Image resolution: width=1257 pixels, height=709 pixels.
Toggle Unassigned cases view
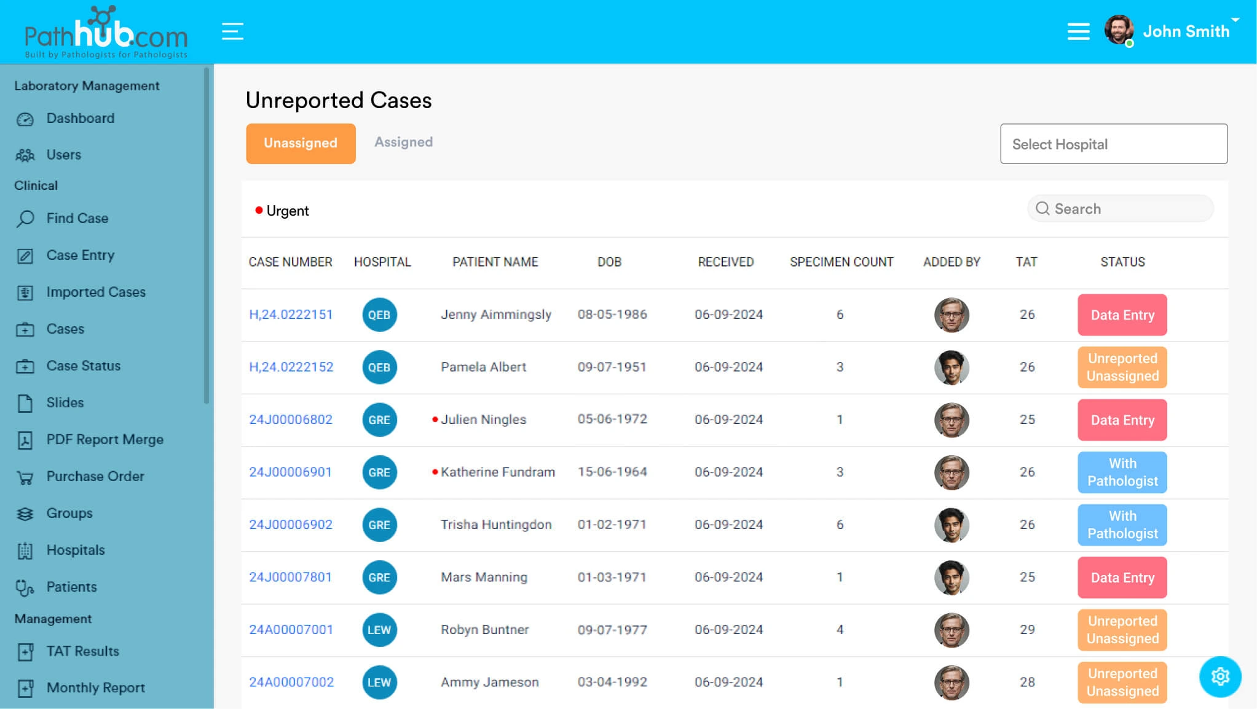[x=301, y=144]
